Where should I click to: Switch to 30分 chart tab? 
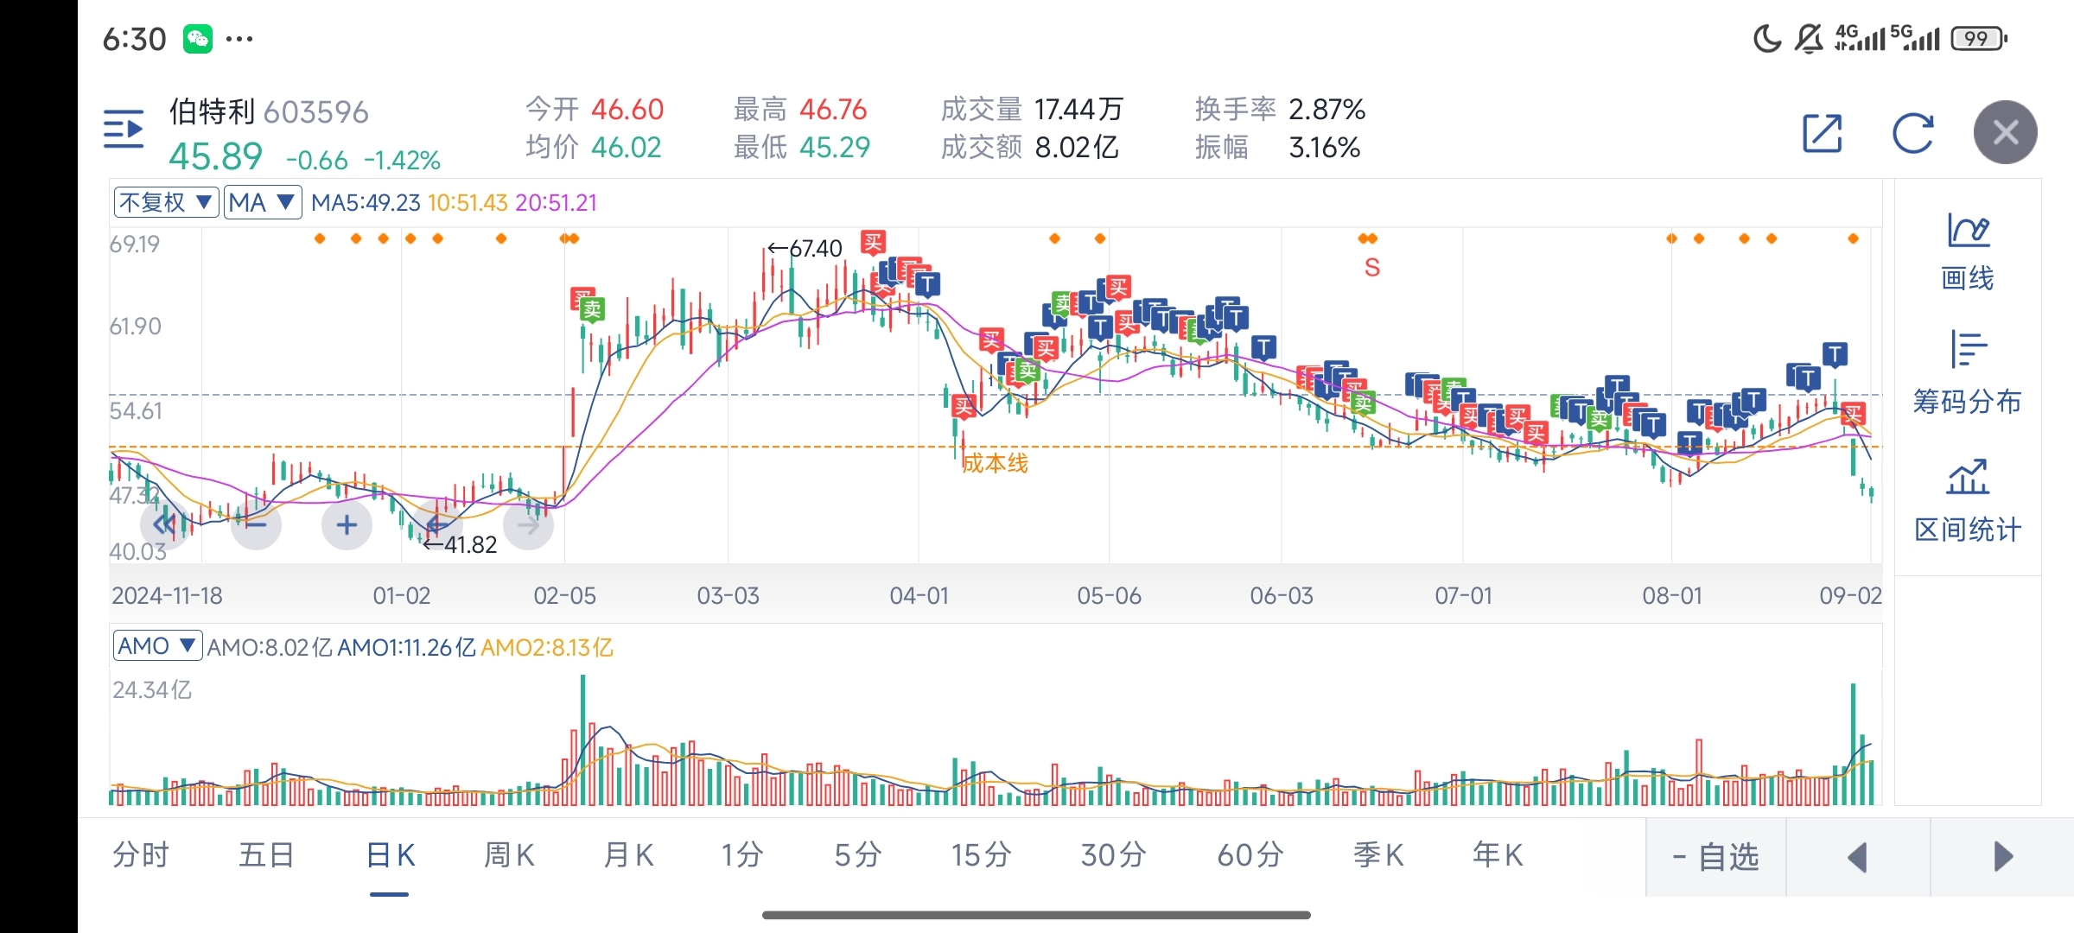point(1113,855)
